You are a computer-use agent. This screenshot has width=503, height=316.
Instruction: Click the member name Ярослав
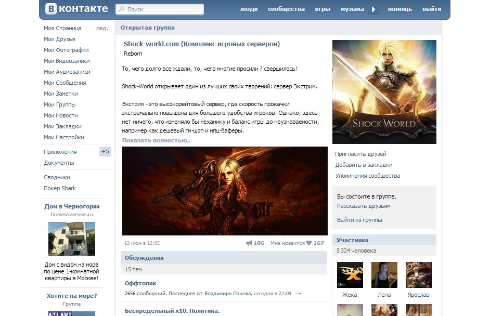(418, 295)
